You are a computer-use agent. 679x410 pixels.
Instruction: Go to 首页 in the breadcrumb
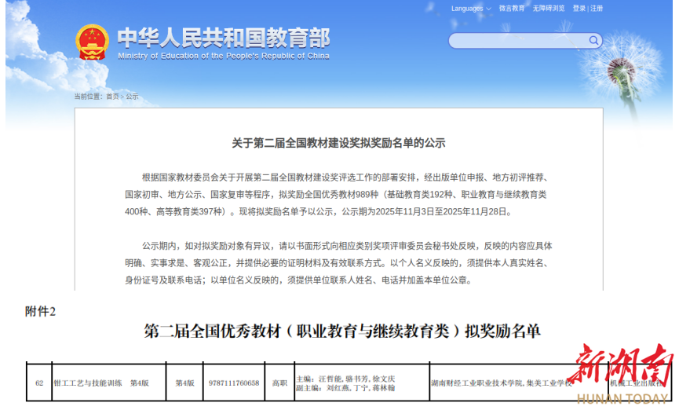tap(112, 97)
